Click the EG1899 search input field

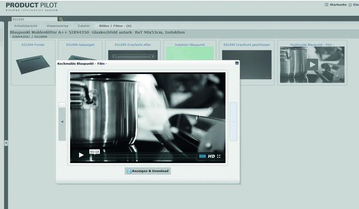click(35, 19)
